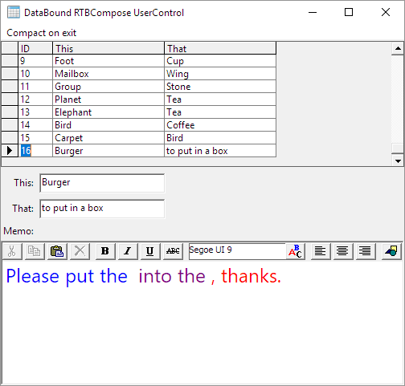Click the Paste clipboard icon

[57, 251]
